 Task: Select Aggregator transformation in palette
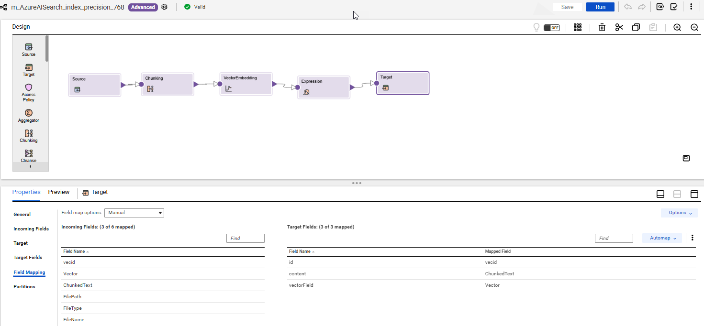pos(29,116)
